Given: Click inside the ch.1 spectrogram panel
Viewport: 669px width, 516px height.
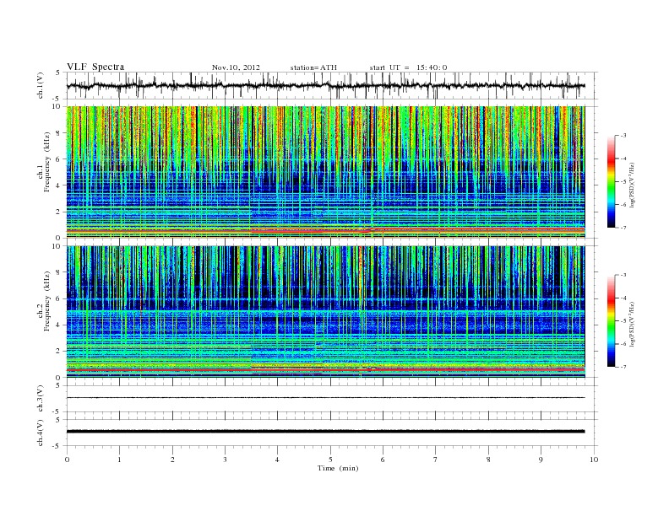Looking at the screenshot, I should (325, 172).
